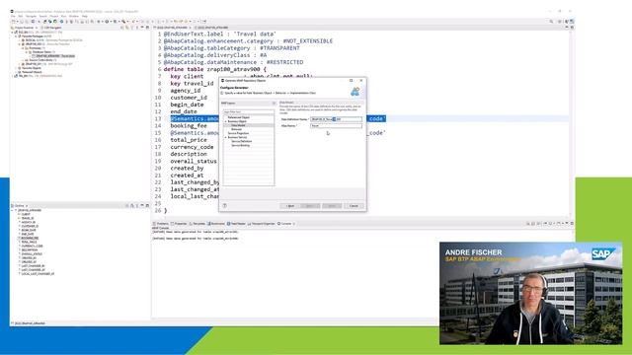The height and width of the screenshot is (355, 632).
Task: Click the Data Definition Name input field
Action: pos(336,119)
